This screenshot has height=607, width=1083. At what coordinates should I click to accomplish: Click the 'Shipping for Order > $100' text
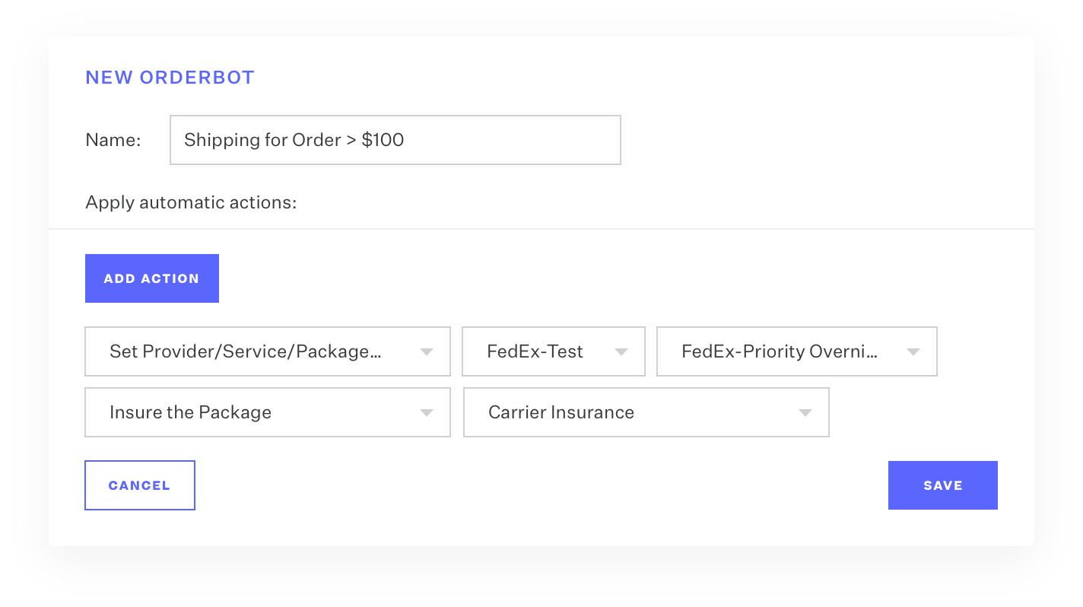pos(294,140)
